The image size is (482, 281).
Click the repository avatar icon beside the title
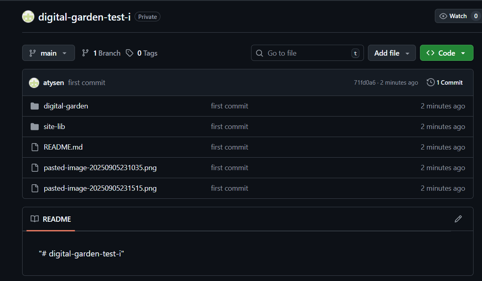coord(28,17)
